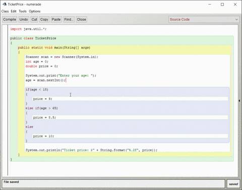Open the Tools menu
Image resolution: width=242 pixels, height=190 pixels.
pyautogui.click(x=23, y=11)
